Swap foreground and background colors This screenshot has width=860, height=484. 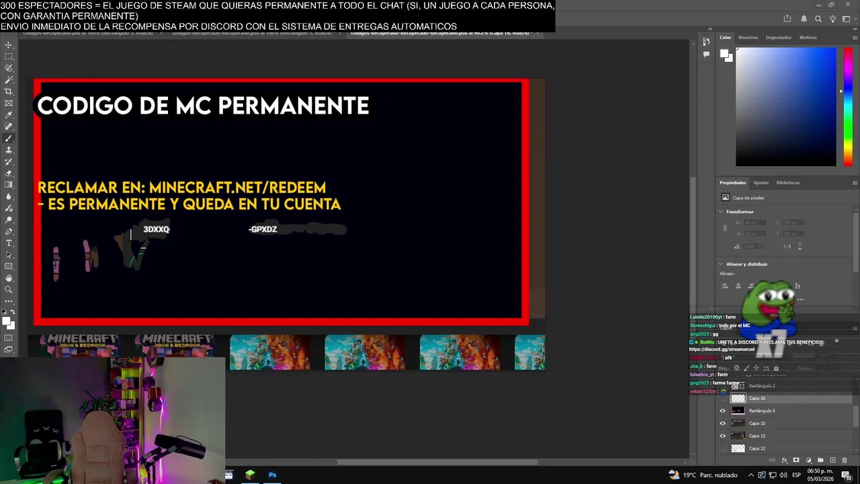(x=13, y=313)
